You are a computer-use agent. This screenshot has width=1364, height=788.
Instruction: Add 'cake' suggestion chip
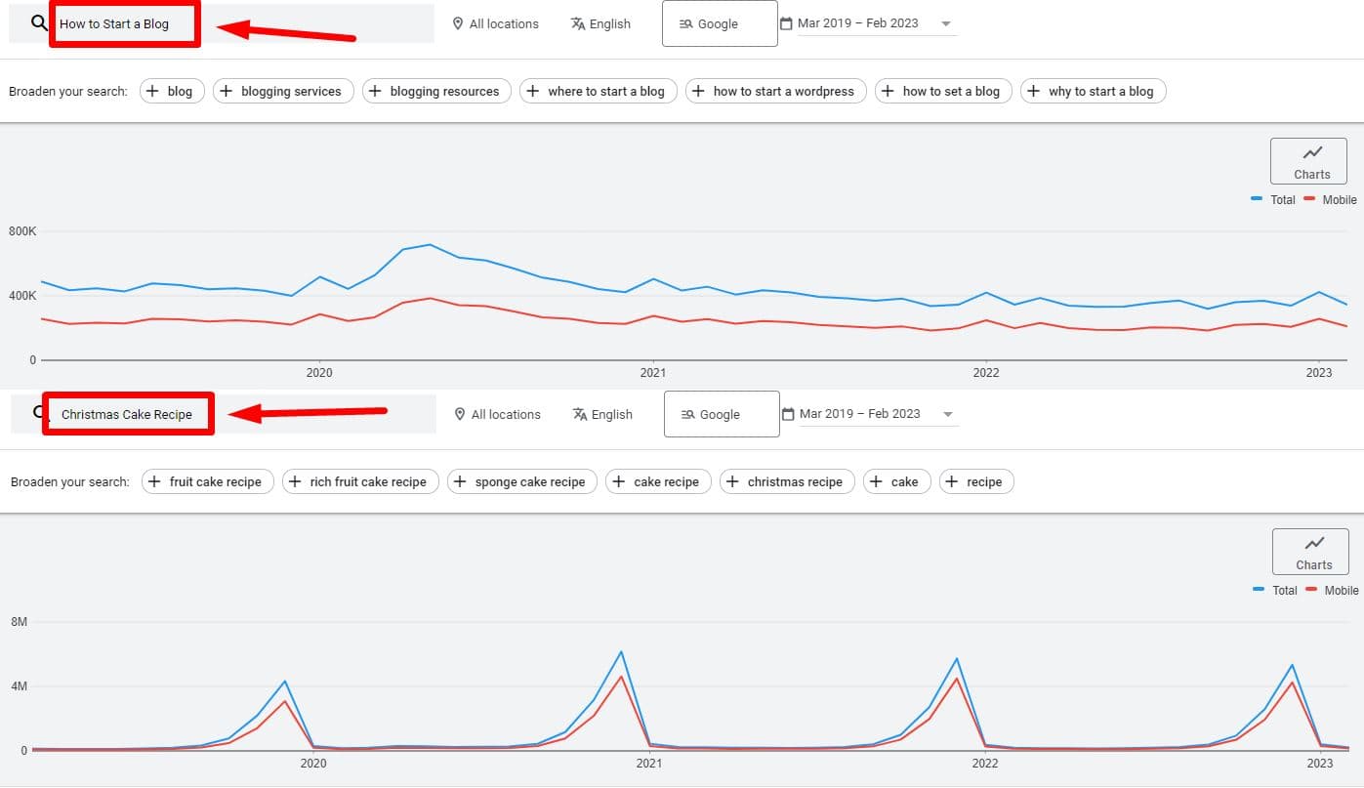(897, 481)
